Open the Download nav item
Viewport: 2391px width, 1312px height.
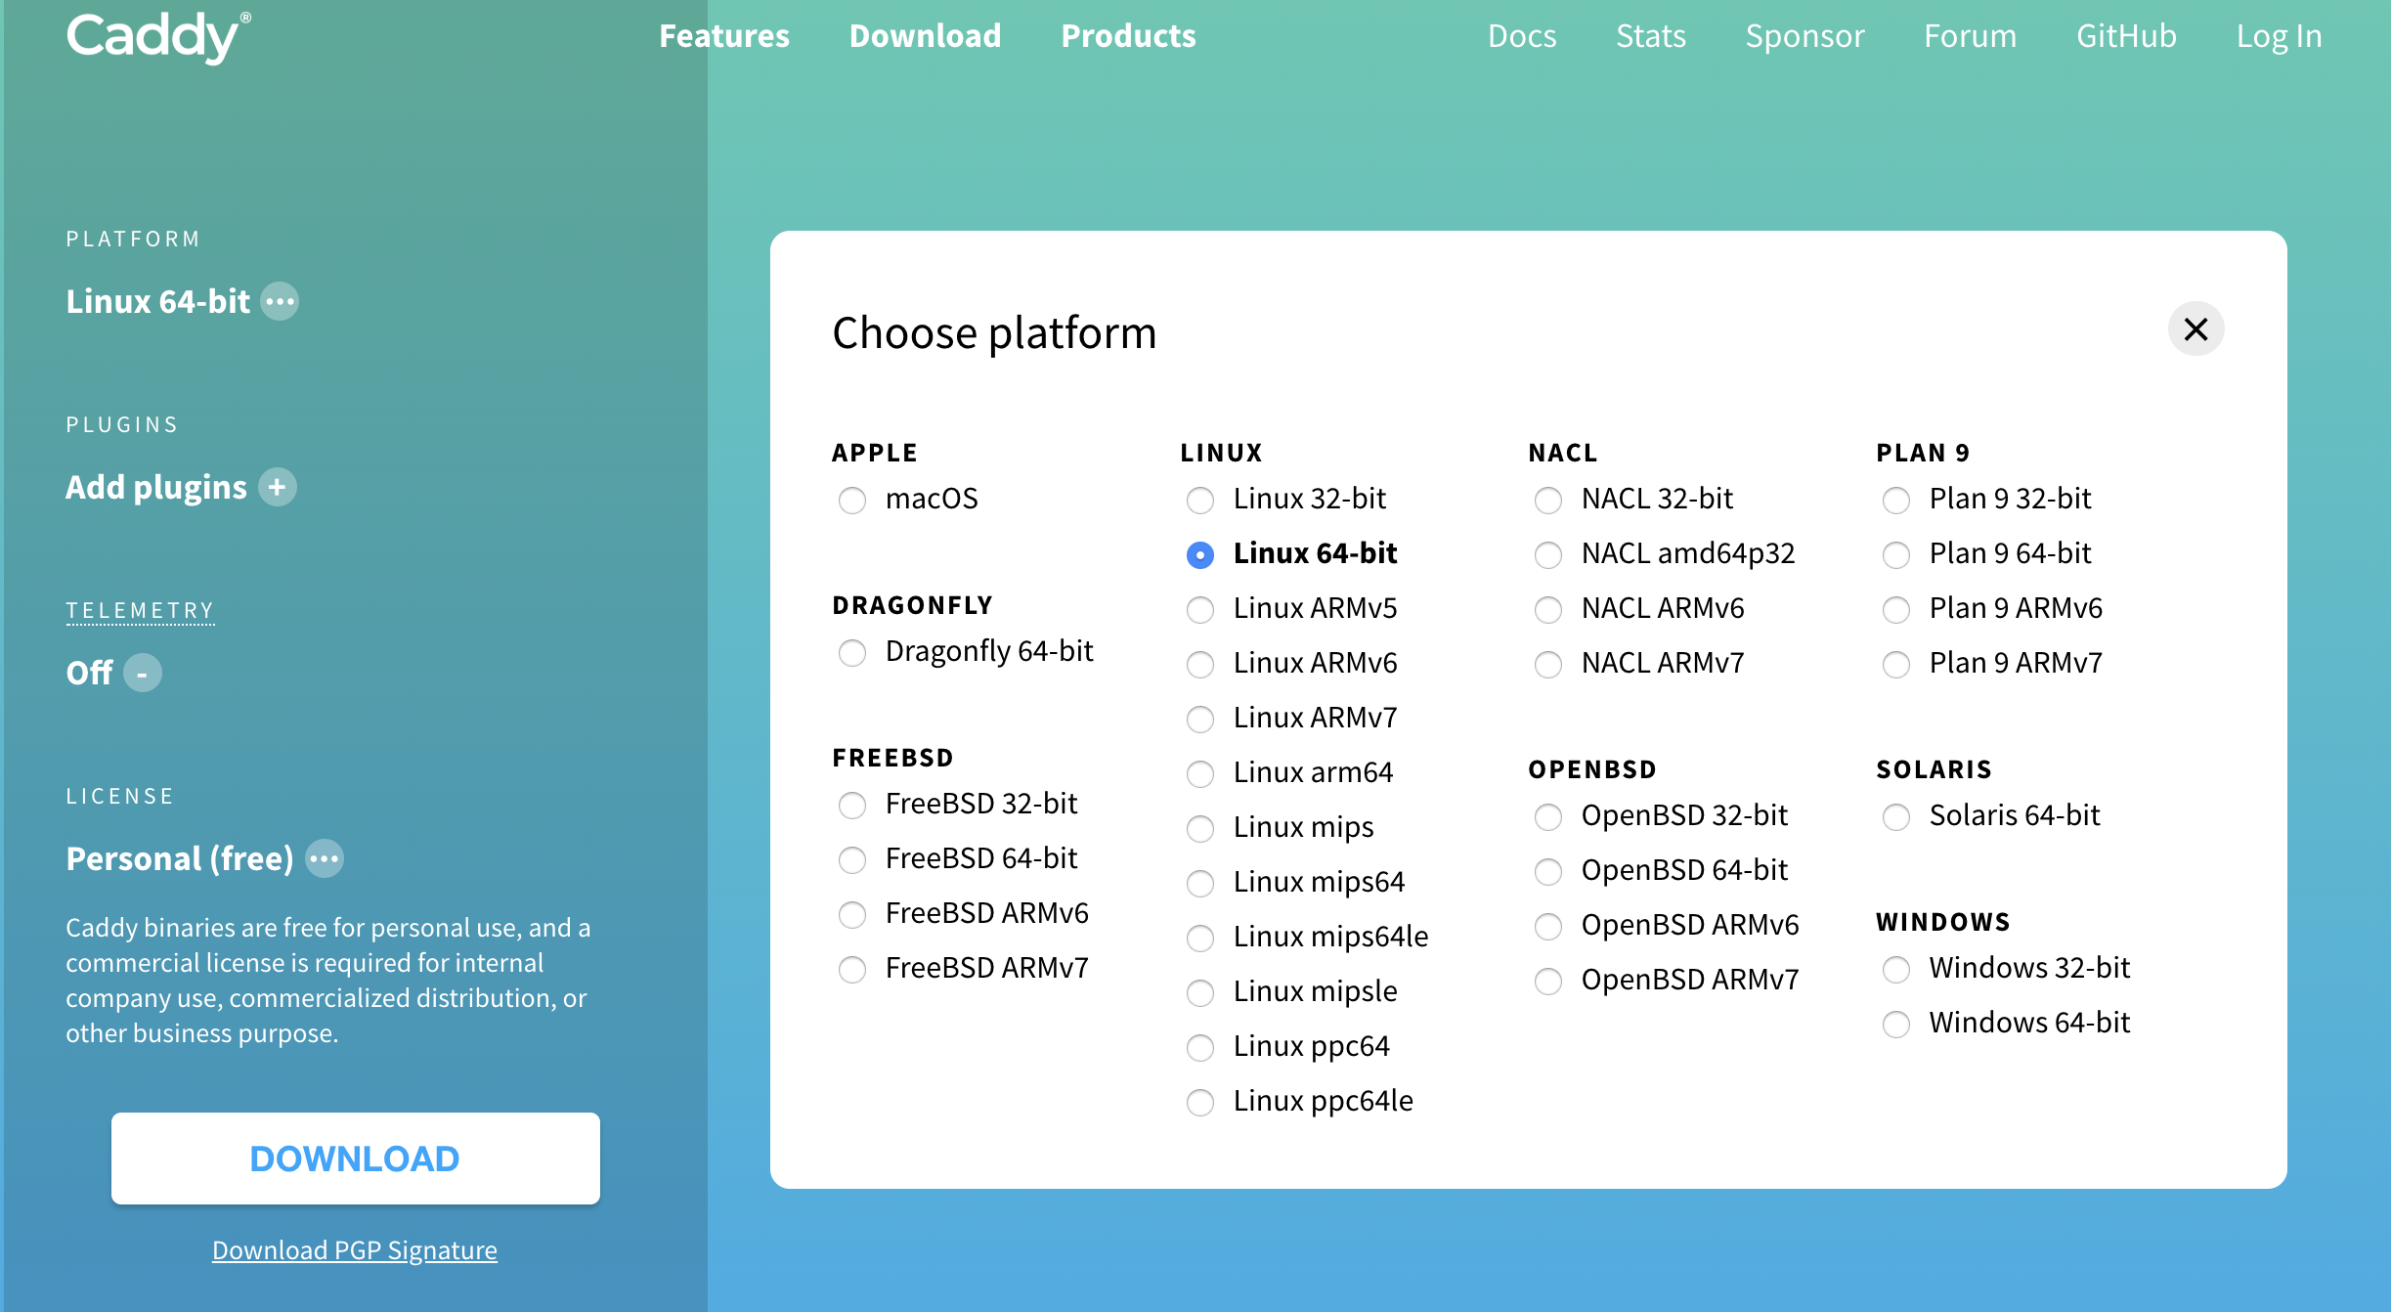[x=926, y=36]
